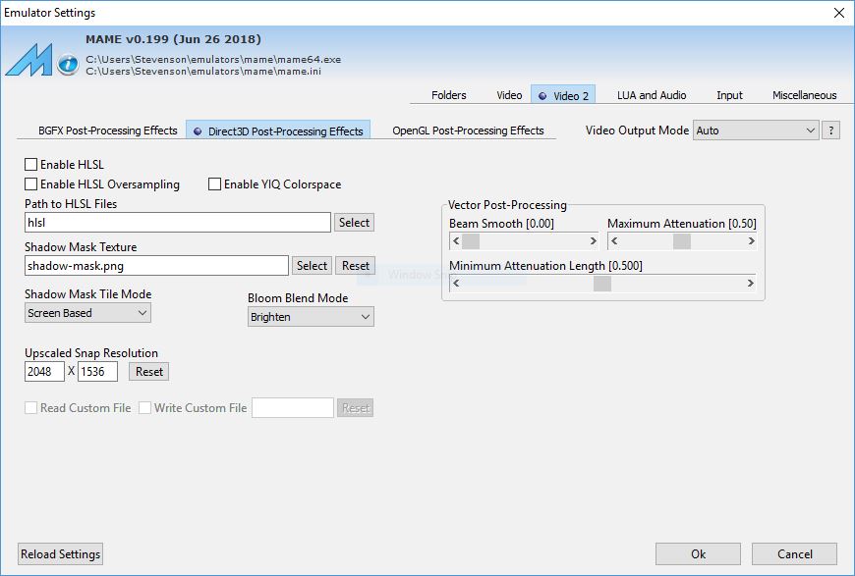Switch to the Miscellaneous tab
Screen dimensions: 855x576
click(x=804, y=95)
